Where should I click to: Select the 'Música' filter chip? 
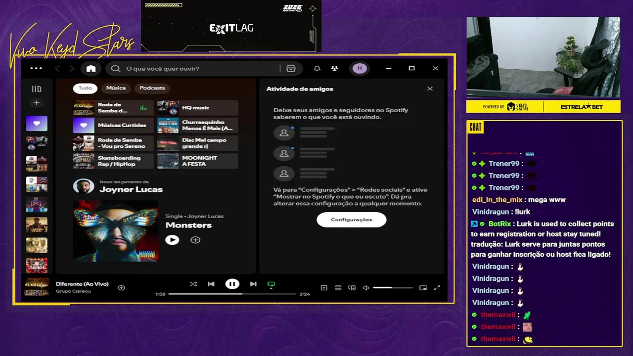116,88
